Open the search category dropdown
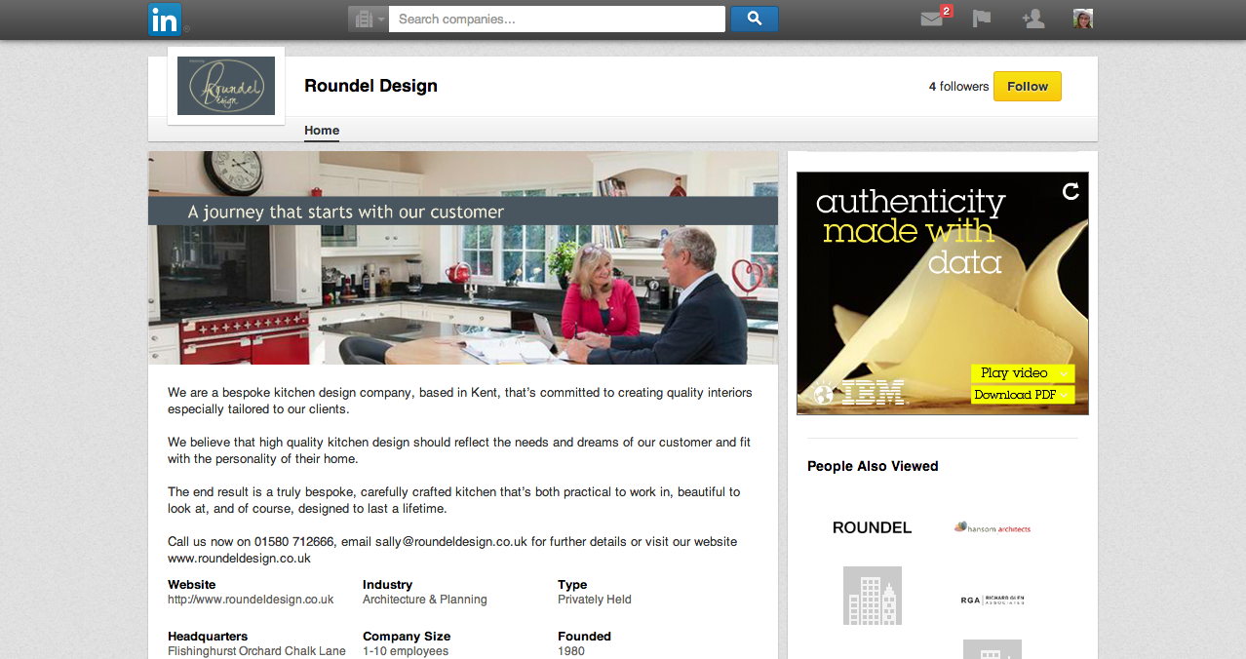 click(x=369, y=19)
